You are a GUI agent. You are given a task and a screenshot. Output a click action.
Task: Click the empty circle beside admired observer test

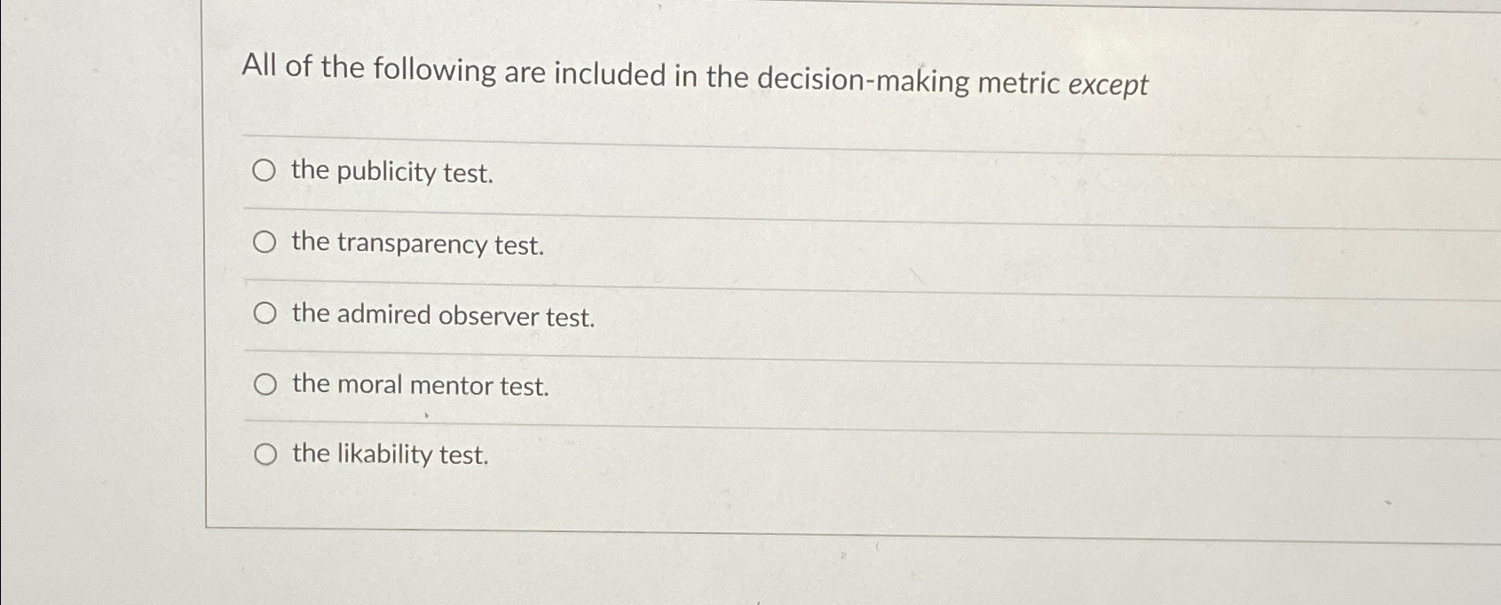point(265,313)
